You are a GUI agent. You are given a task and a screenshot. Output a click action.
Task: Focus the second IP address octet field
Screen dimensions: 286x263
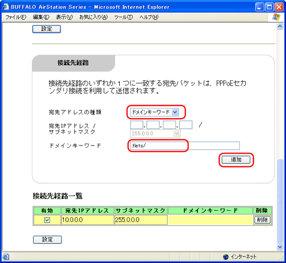coord(153,125)
